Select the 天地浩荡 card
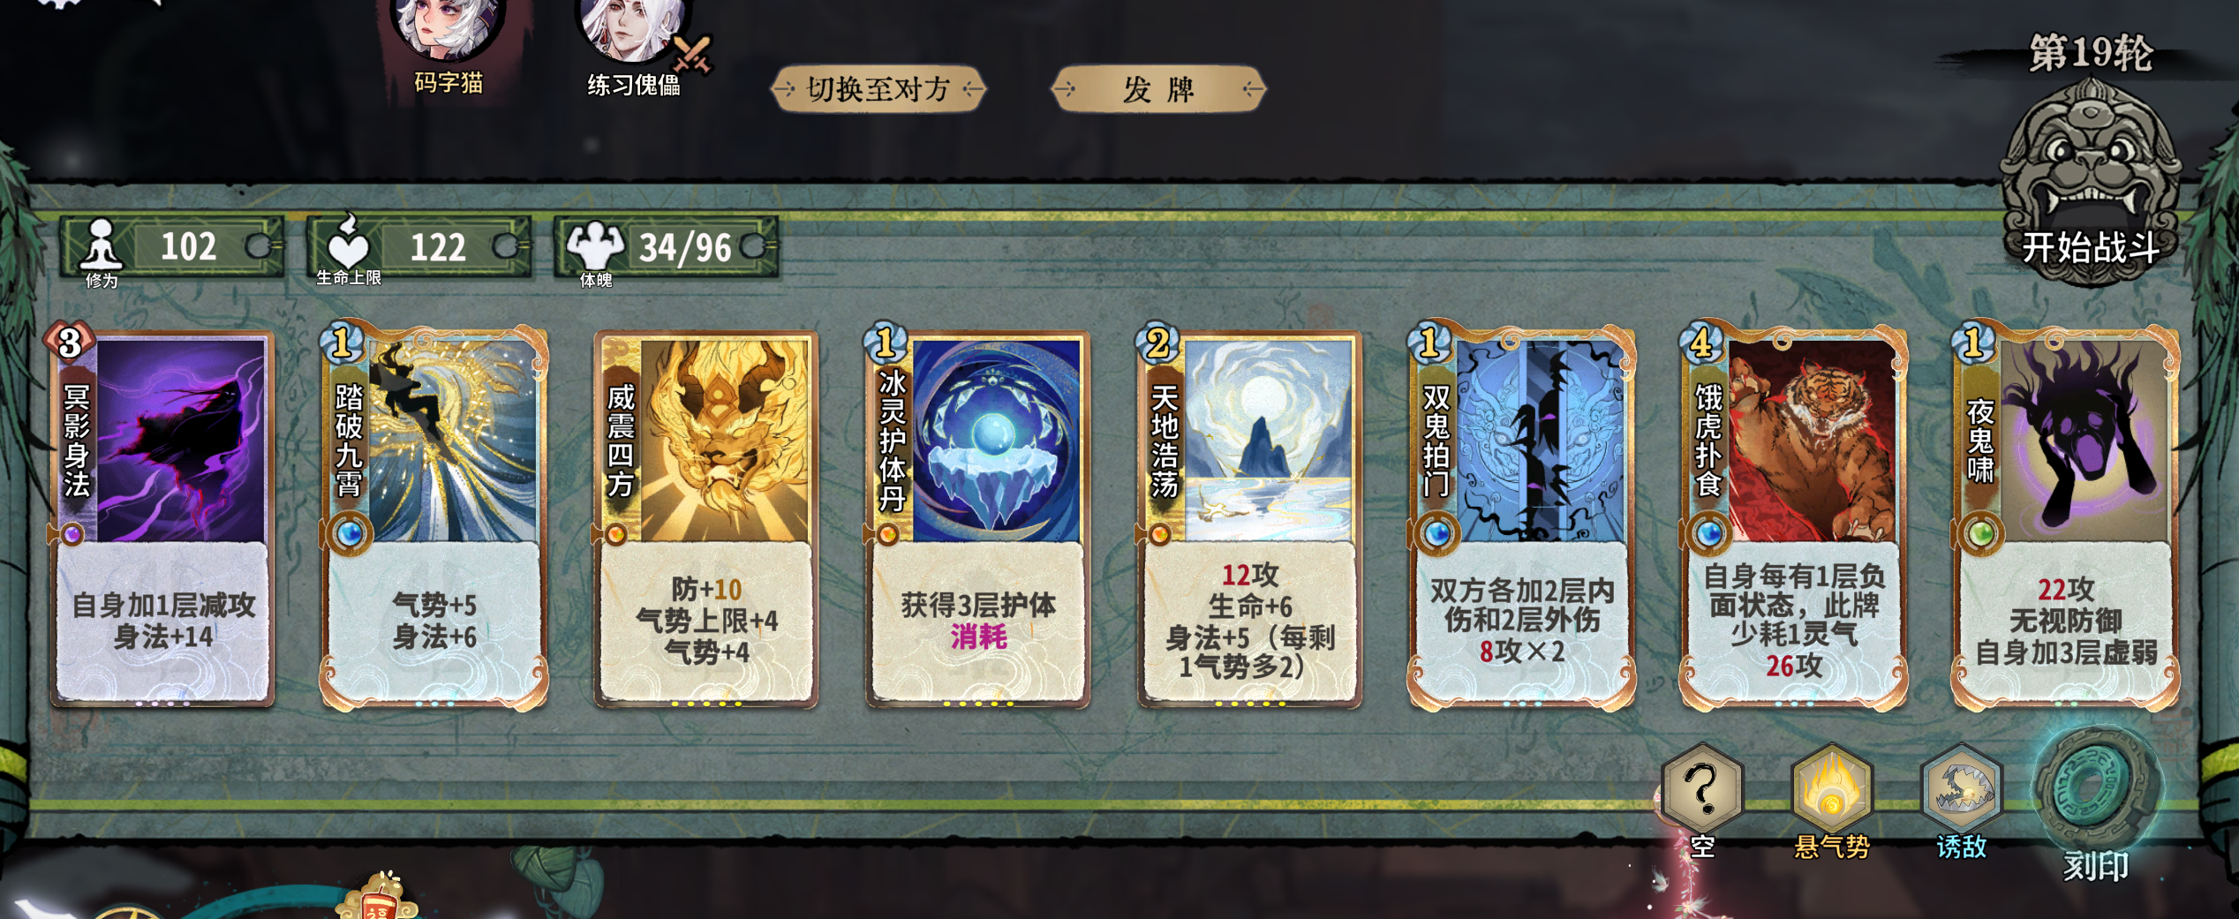This screenshot has width=2239, height=919. pos(1249,516)
